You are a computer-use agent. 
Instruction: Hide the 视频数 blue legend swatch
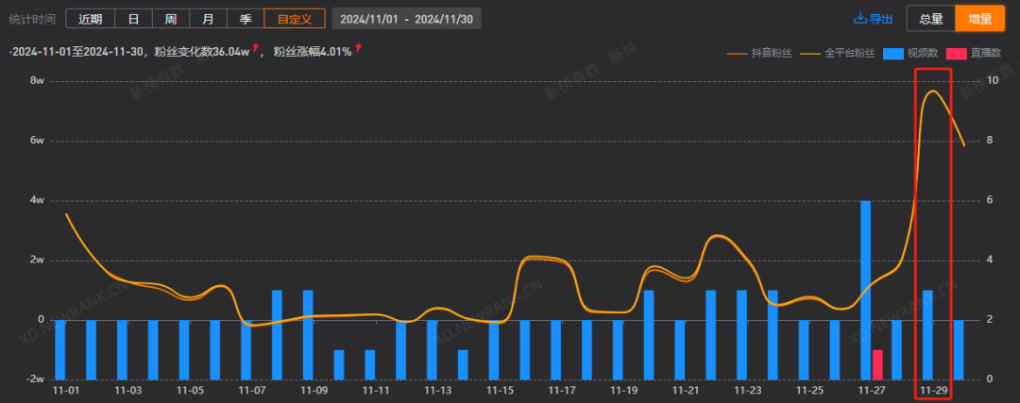tap(893, 54)
